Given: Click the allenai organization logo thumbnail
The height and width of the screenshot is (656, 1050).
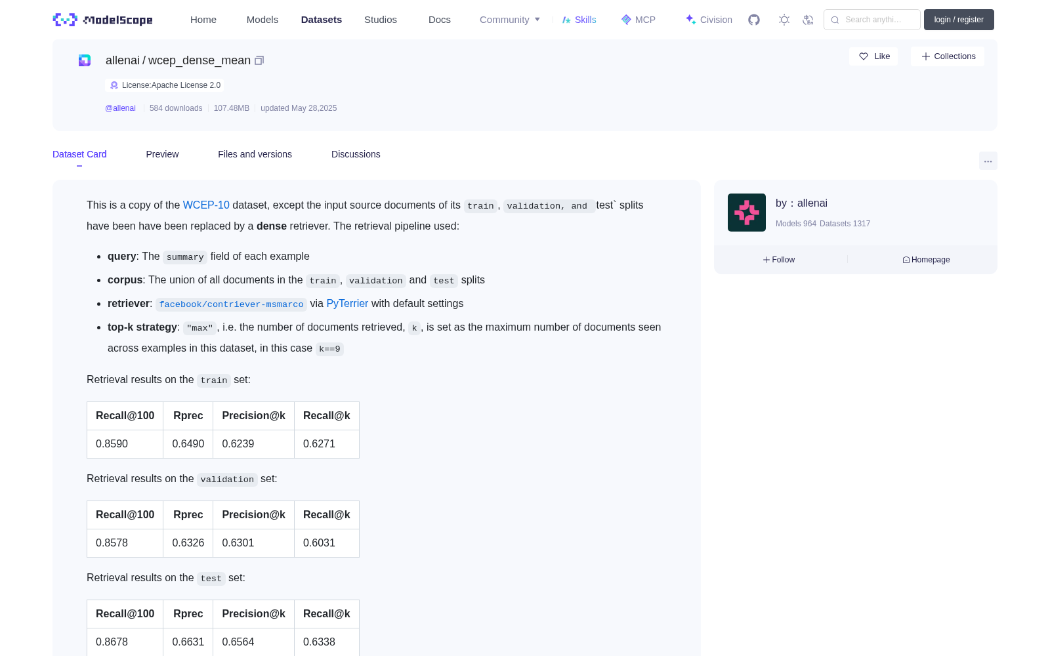Looking at the screenshot, I should click(747, 213).
